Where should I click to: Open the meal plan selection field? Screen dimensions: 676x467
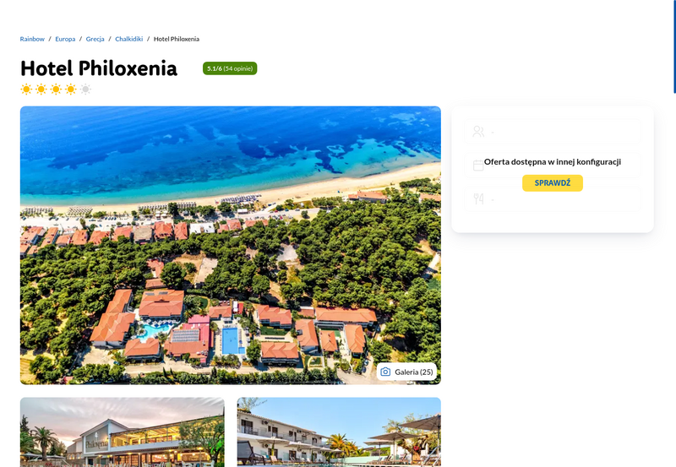(553, 198)
